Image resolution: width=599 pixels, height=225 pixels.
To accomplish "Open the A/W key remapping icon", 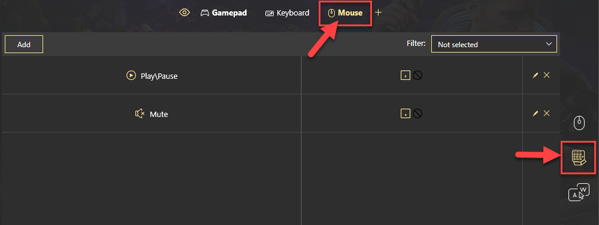I will click(579, 192).
